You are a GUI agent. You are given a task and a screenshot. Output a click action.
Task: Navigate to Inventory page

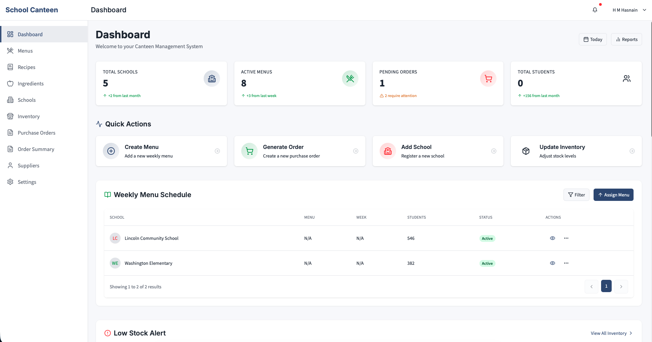pos(44,116)
